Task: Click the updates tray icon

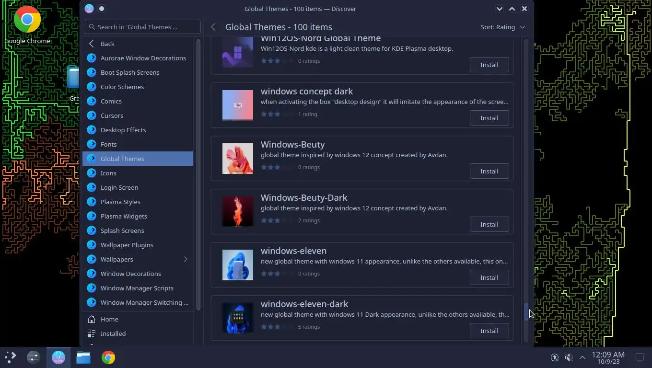Action: (555, 357)
